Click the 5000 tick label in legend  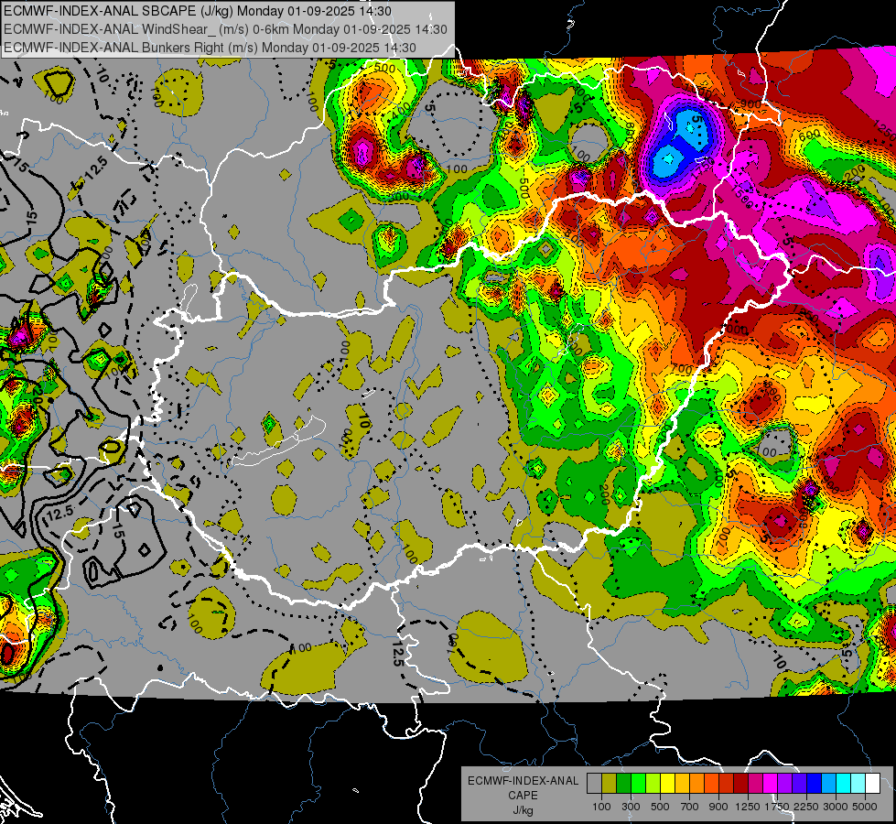pyautogui.click(x=865, y=807)
